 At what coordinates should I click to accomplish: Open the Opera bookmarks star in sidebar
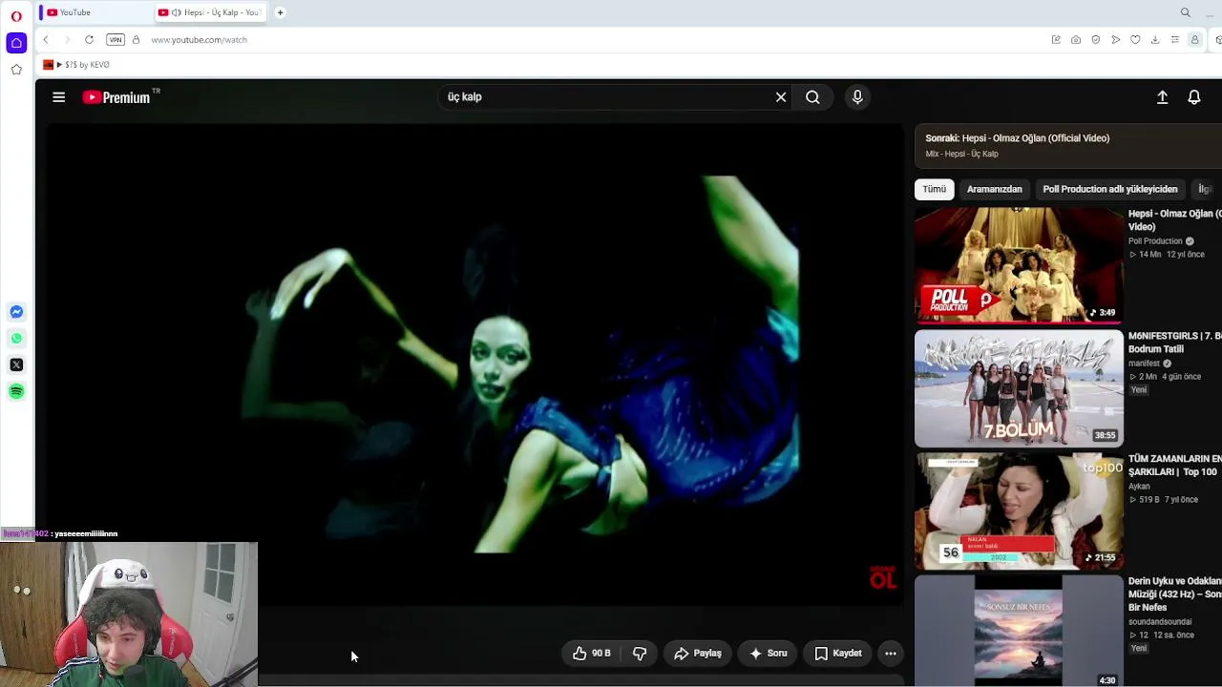pos(16,70)
